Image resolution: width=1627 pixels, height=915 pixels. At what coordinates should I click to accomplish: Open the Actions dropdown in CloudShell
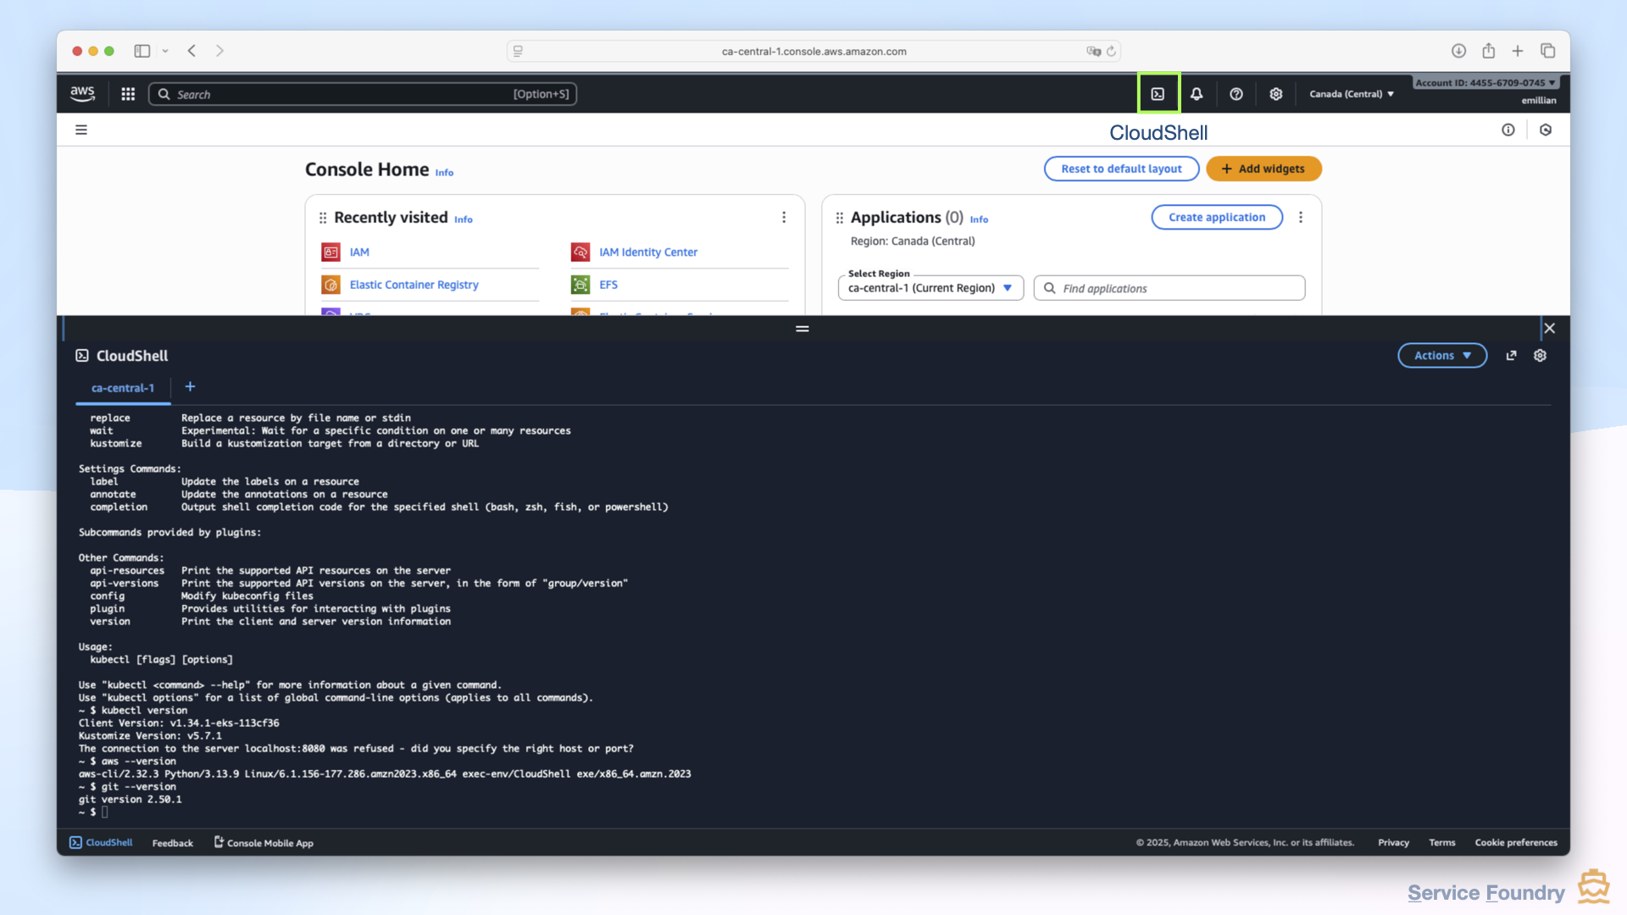pyautogui.click(x=1441, y=355)
